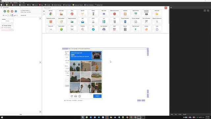Click the Run Type link in script editor
Image resolution: width=211 pixels, height=119 pixels.
click(29, 12)
